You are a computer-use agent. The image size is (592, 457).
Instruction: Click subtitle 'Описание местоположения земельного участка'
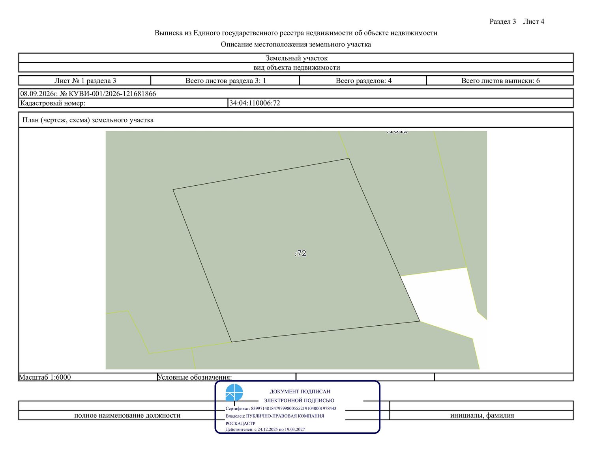296,45
